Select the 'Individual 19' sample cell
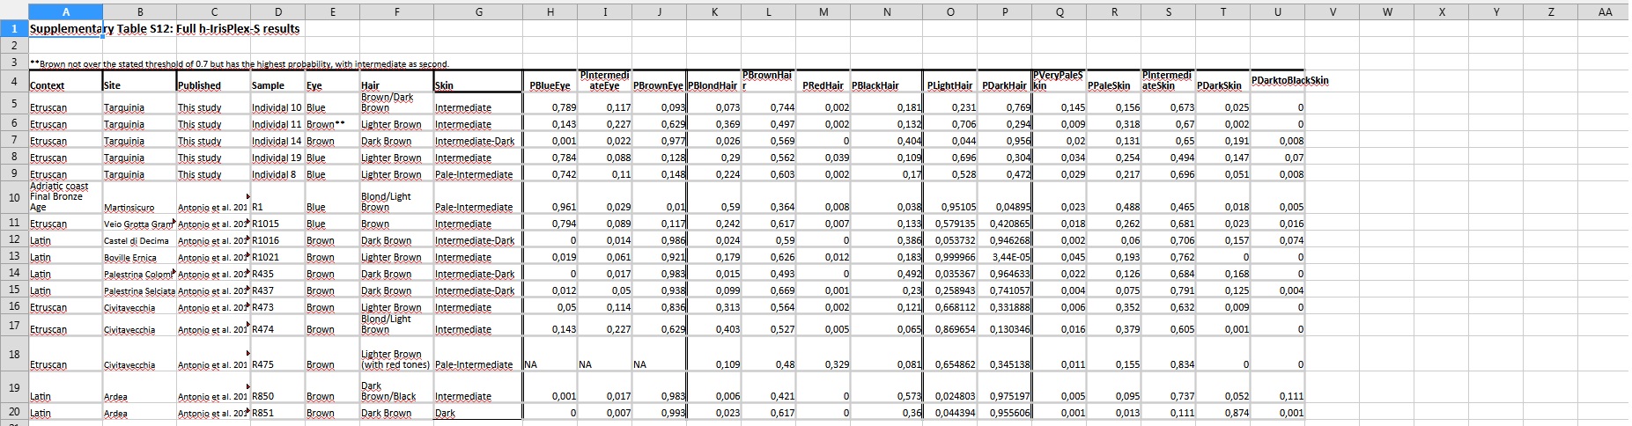1632x426 pixels. click(x=277, y=158)
